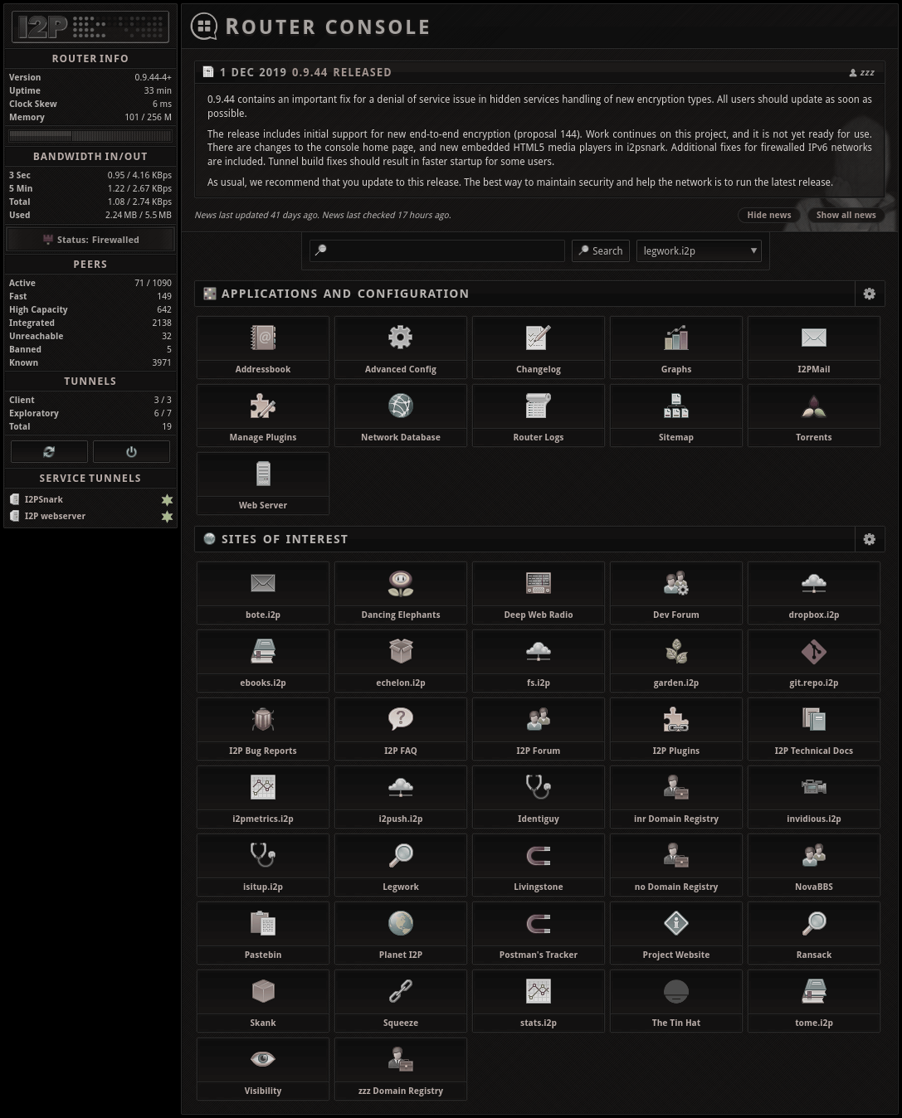902x1118 pixels.
Task: Open search engine dropdown legwork.i2p
Action: coord(699,250)
